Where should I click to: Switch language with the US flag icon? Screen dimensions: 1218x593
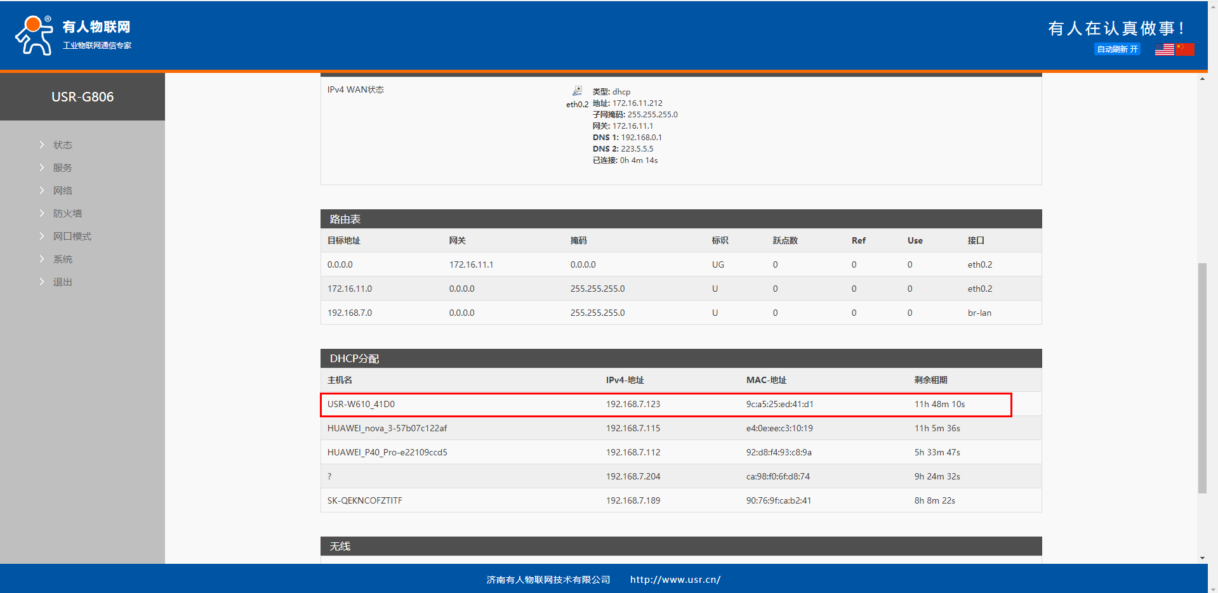(1164, 49)
